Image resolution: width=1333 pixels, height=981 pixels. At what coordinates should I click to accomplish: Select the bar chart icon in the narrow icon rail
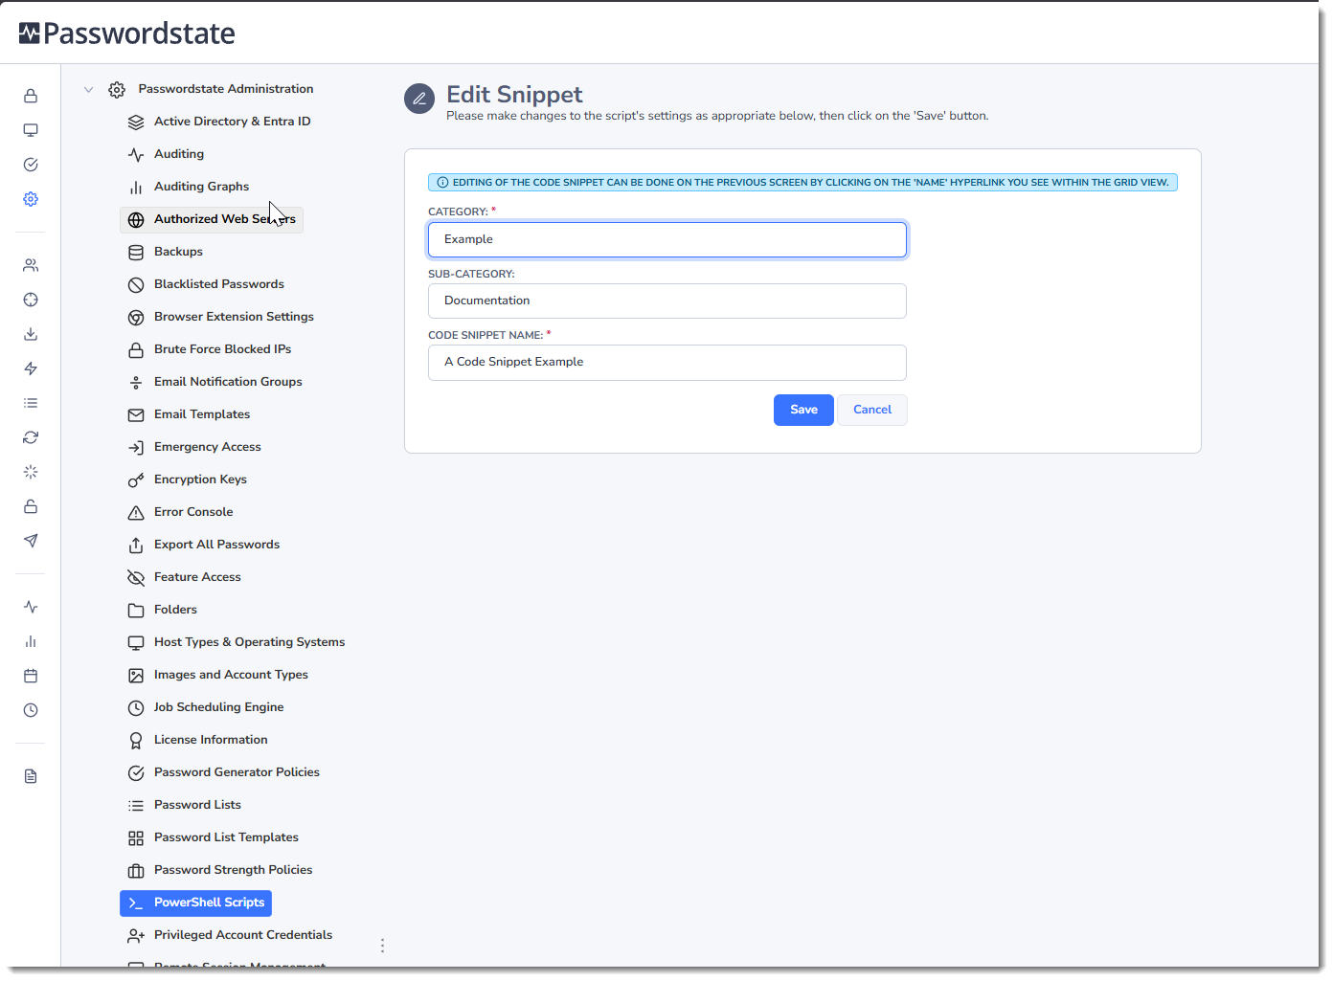point(31,641)
